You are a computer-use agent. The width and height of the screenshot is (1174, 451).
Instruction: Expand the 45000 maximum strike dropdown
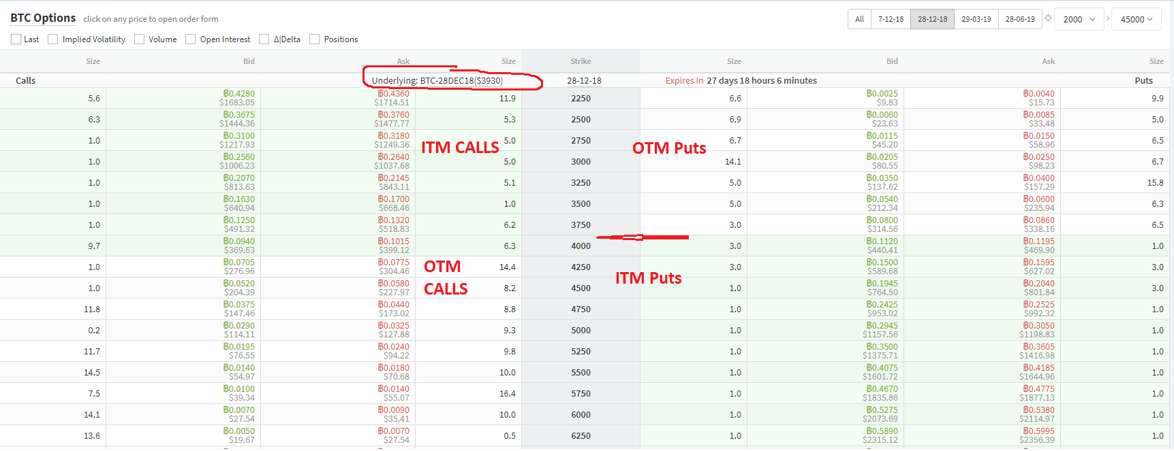coord(1136,19)
